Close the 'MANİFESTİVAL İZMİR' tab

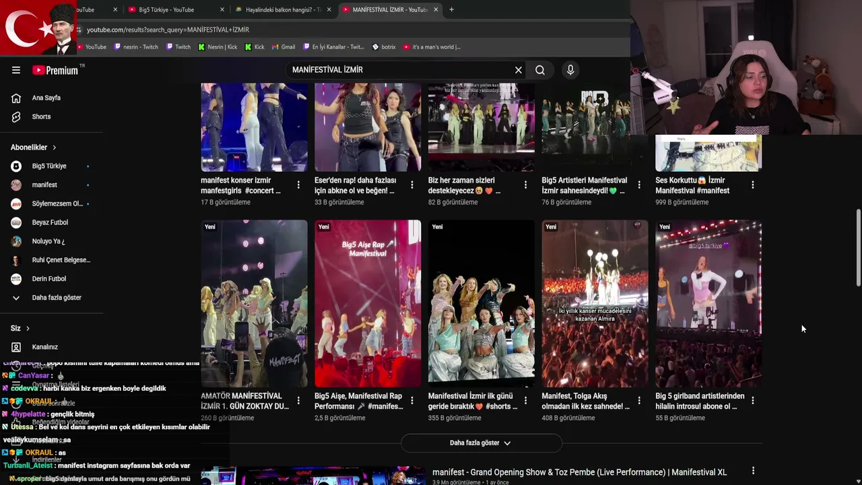pyautogui.click(x=436, y=9)
